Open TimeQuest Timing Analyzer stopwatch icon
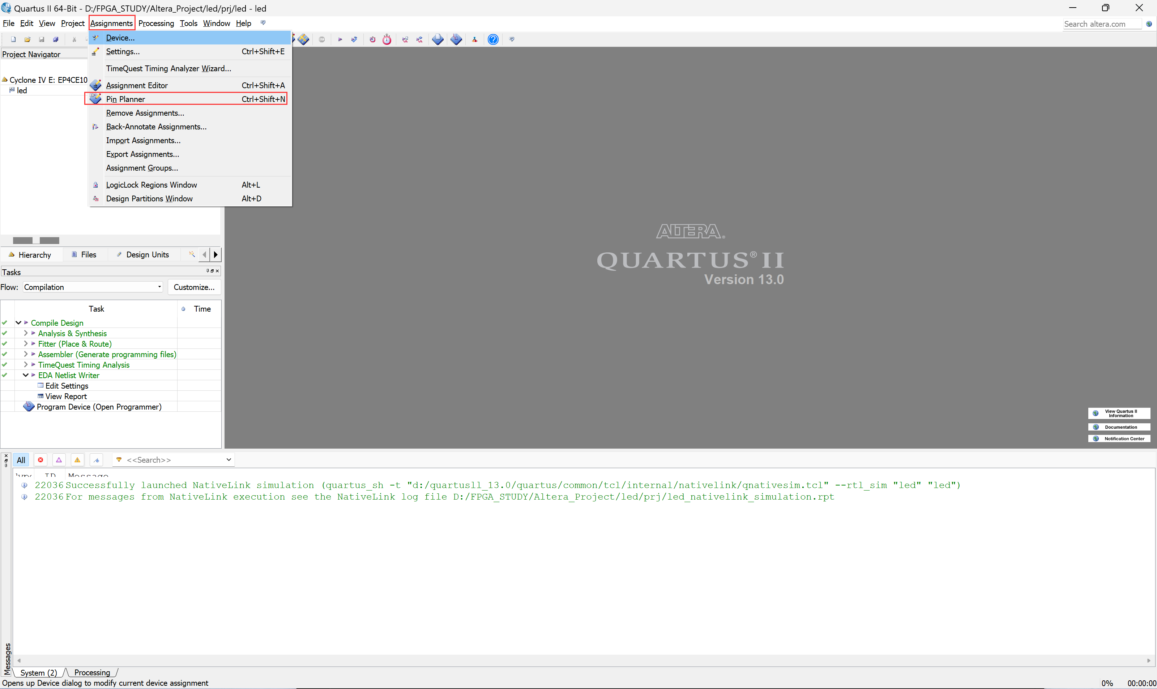This screenshot has width=1157, height=689. pyautogui.click(x=387, y=39)
